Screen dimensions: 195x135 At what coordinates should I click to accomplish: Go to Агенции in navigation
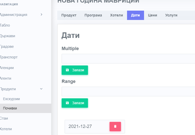coord(7,68)
